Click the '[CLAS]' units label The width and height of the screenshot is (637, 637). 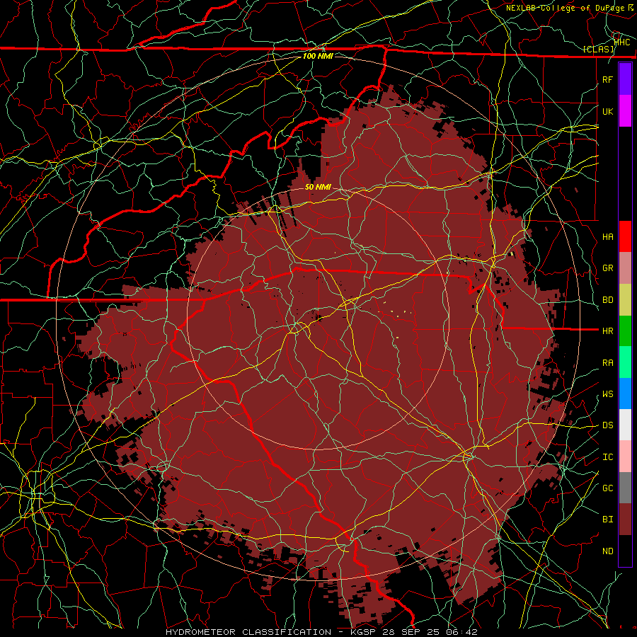point(598,49)
